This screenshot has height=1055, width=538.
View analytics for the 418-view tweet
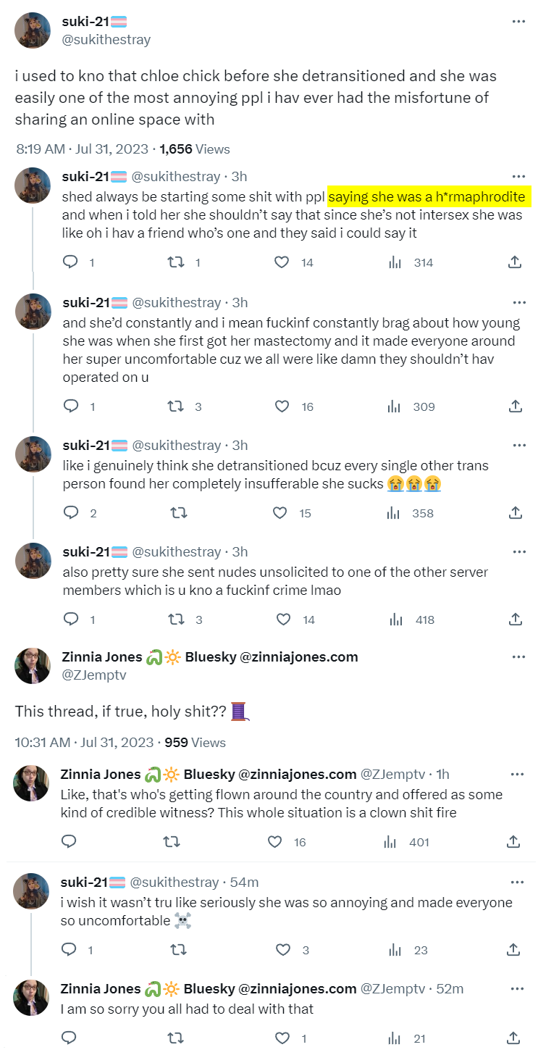point(395,620)
